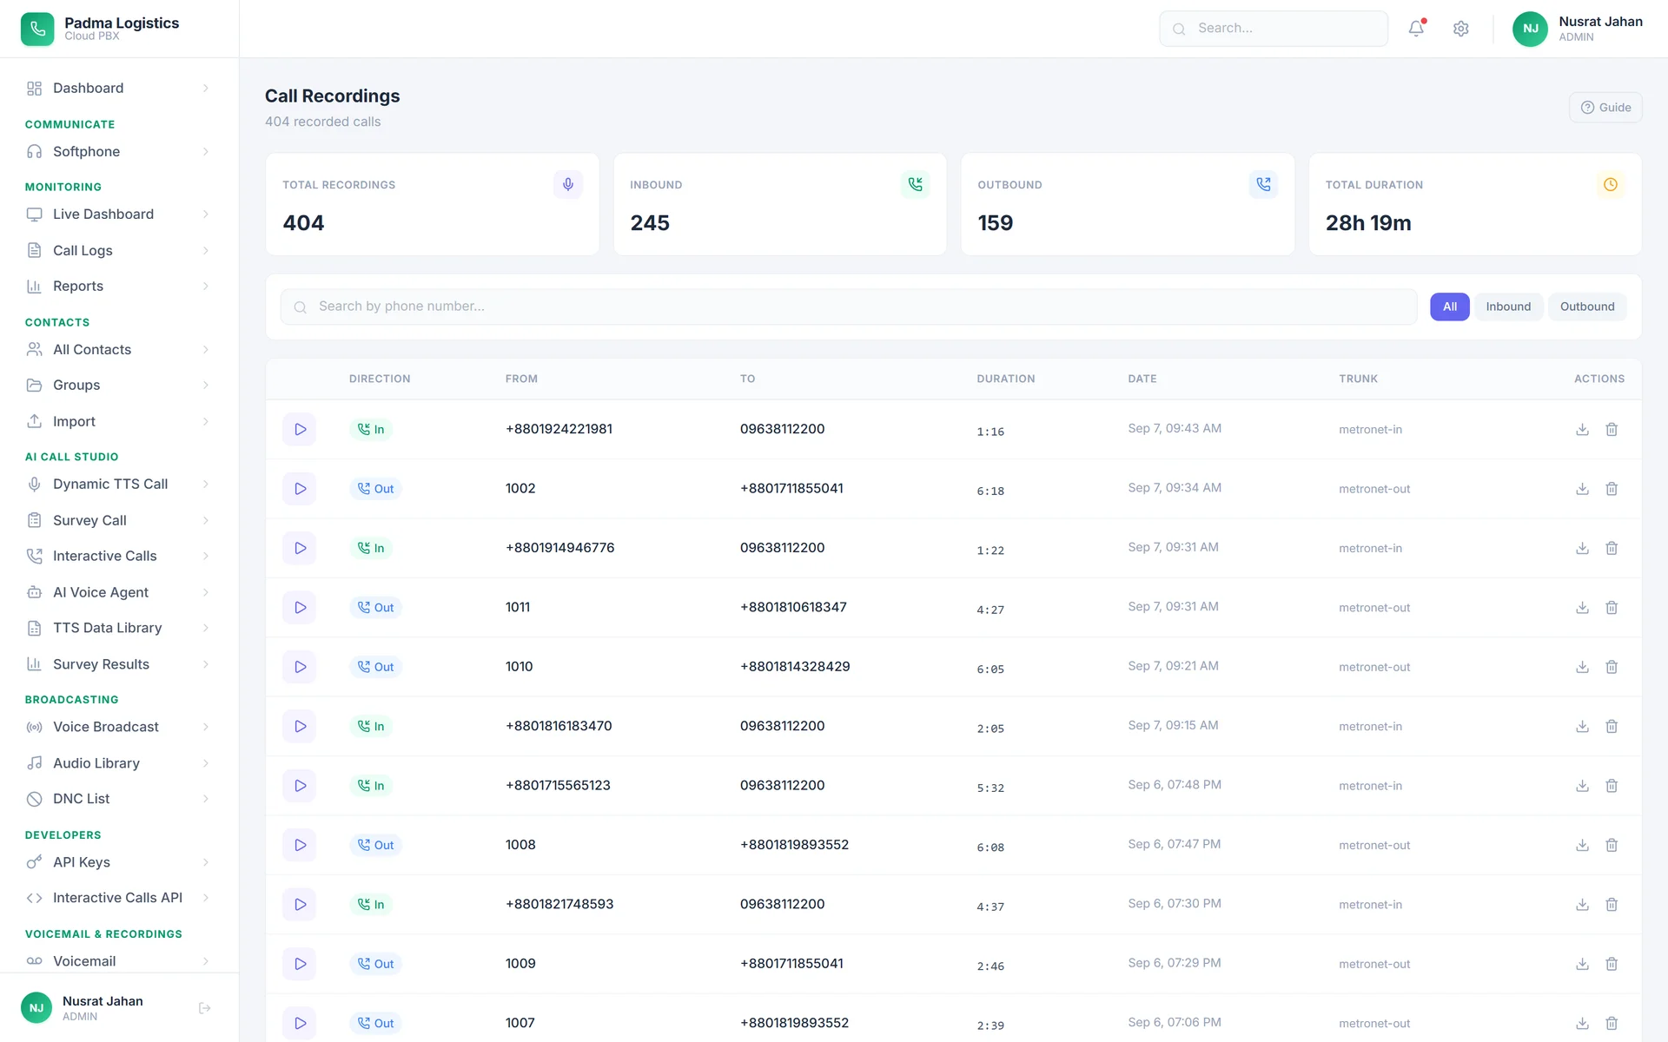Click the microphone icon on Total Recordings
The width and height of the screenshot is (1668, 1042).
point(568,184)
